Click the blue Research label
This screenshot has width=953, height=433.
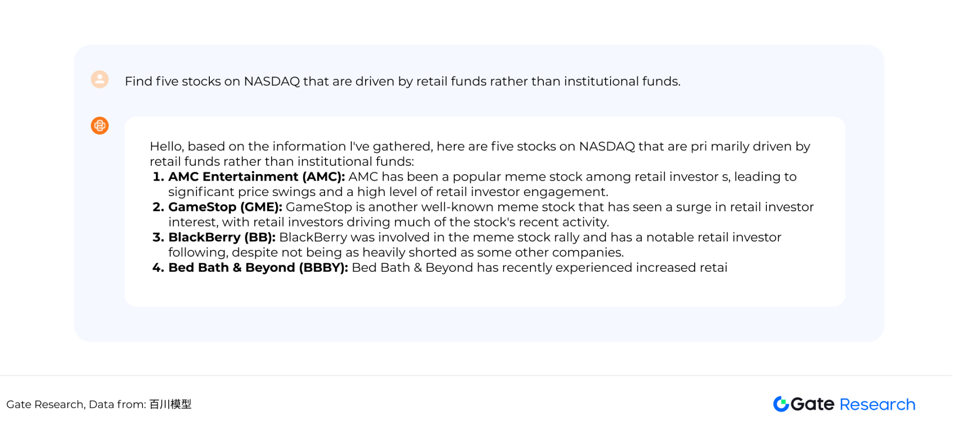click(x=877, y=404)
